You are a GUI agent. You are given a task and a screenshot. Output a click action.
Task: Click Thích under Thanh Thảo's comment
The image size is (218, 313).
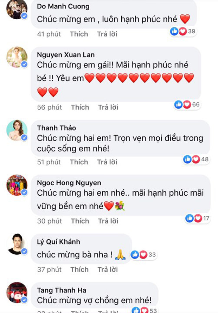tap(79, 162)
